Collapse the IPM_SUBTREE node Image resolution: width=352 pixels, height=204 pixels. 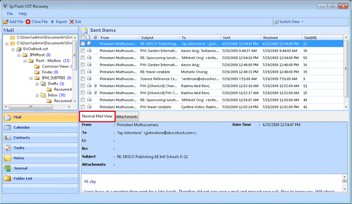(31, 78)
